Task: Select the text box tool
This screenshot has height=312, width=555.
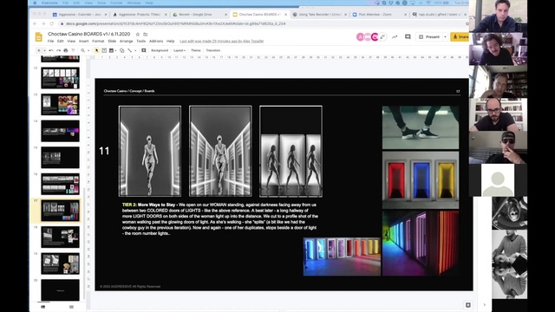Action: [104, 50]
